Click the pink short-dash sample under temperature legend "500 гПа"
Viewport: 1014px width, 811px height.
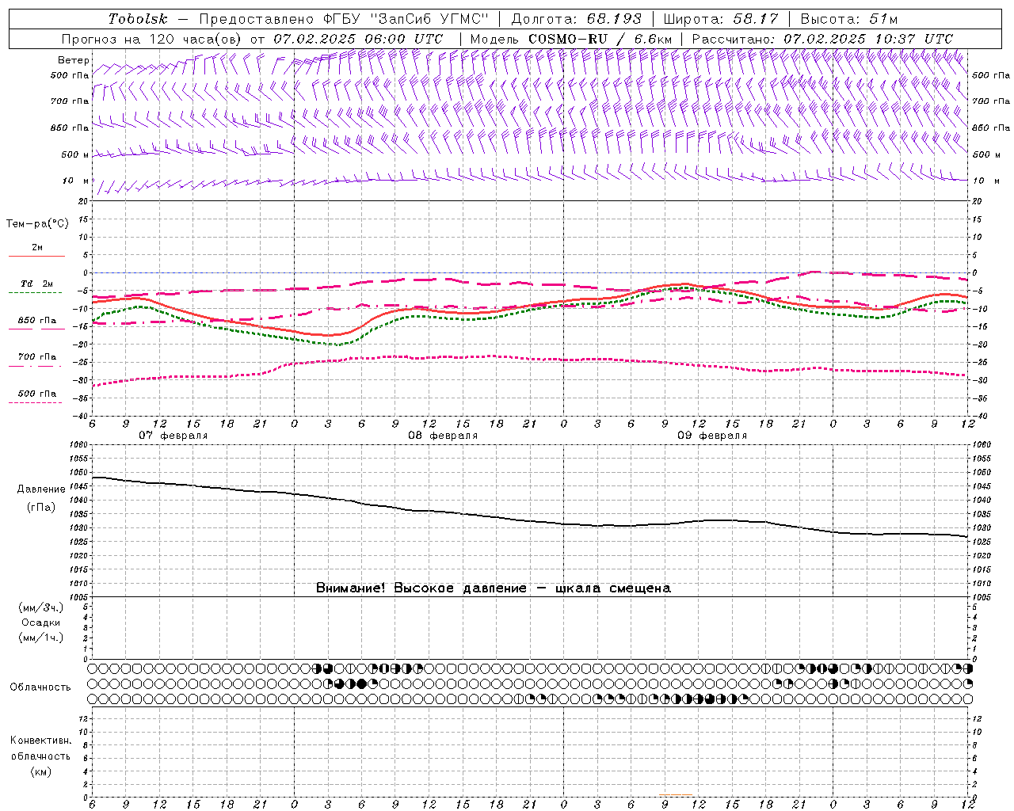click(36, 402)
